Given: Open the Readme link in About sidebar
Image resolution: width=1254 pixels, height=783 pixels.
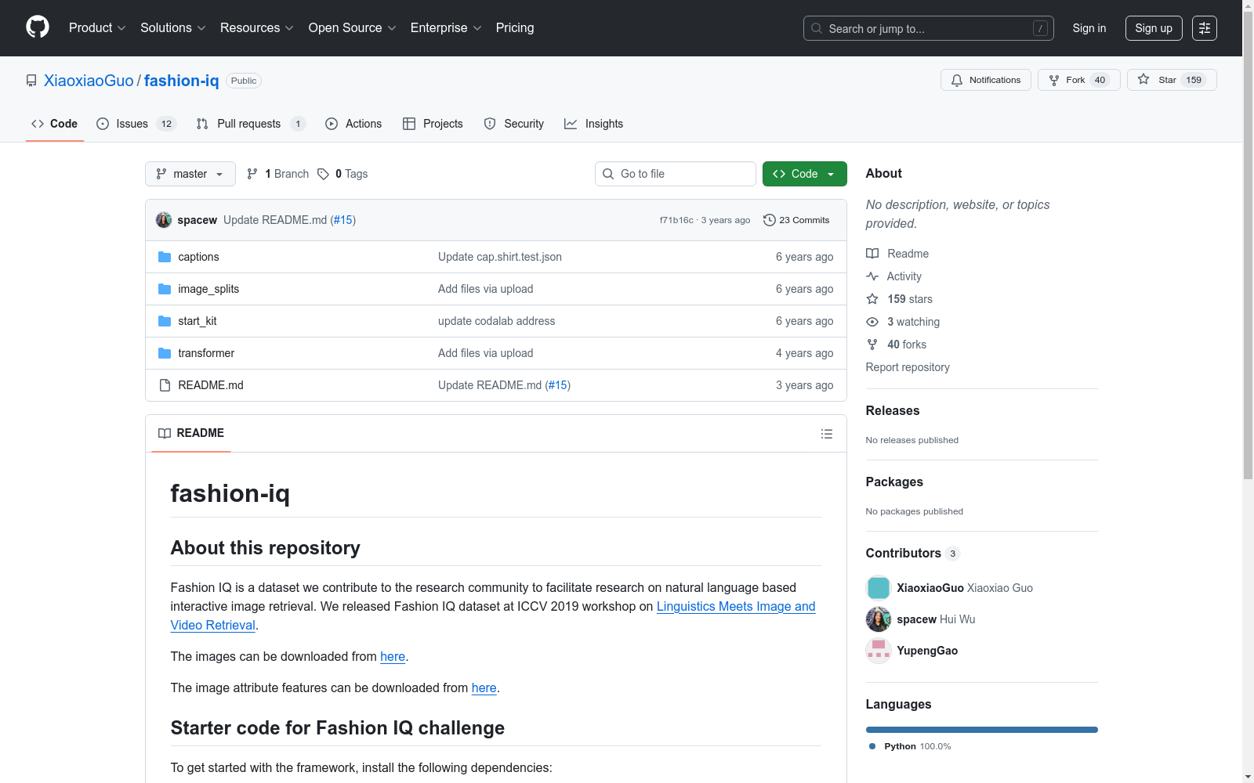Looking at the screenshot, I should (x=897, y=254).
